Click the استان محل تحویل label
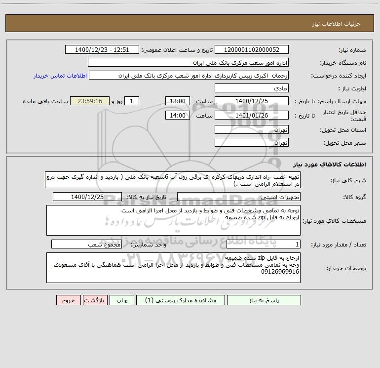Screen dimensions: 380x368 [343, 130]
